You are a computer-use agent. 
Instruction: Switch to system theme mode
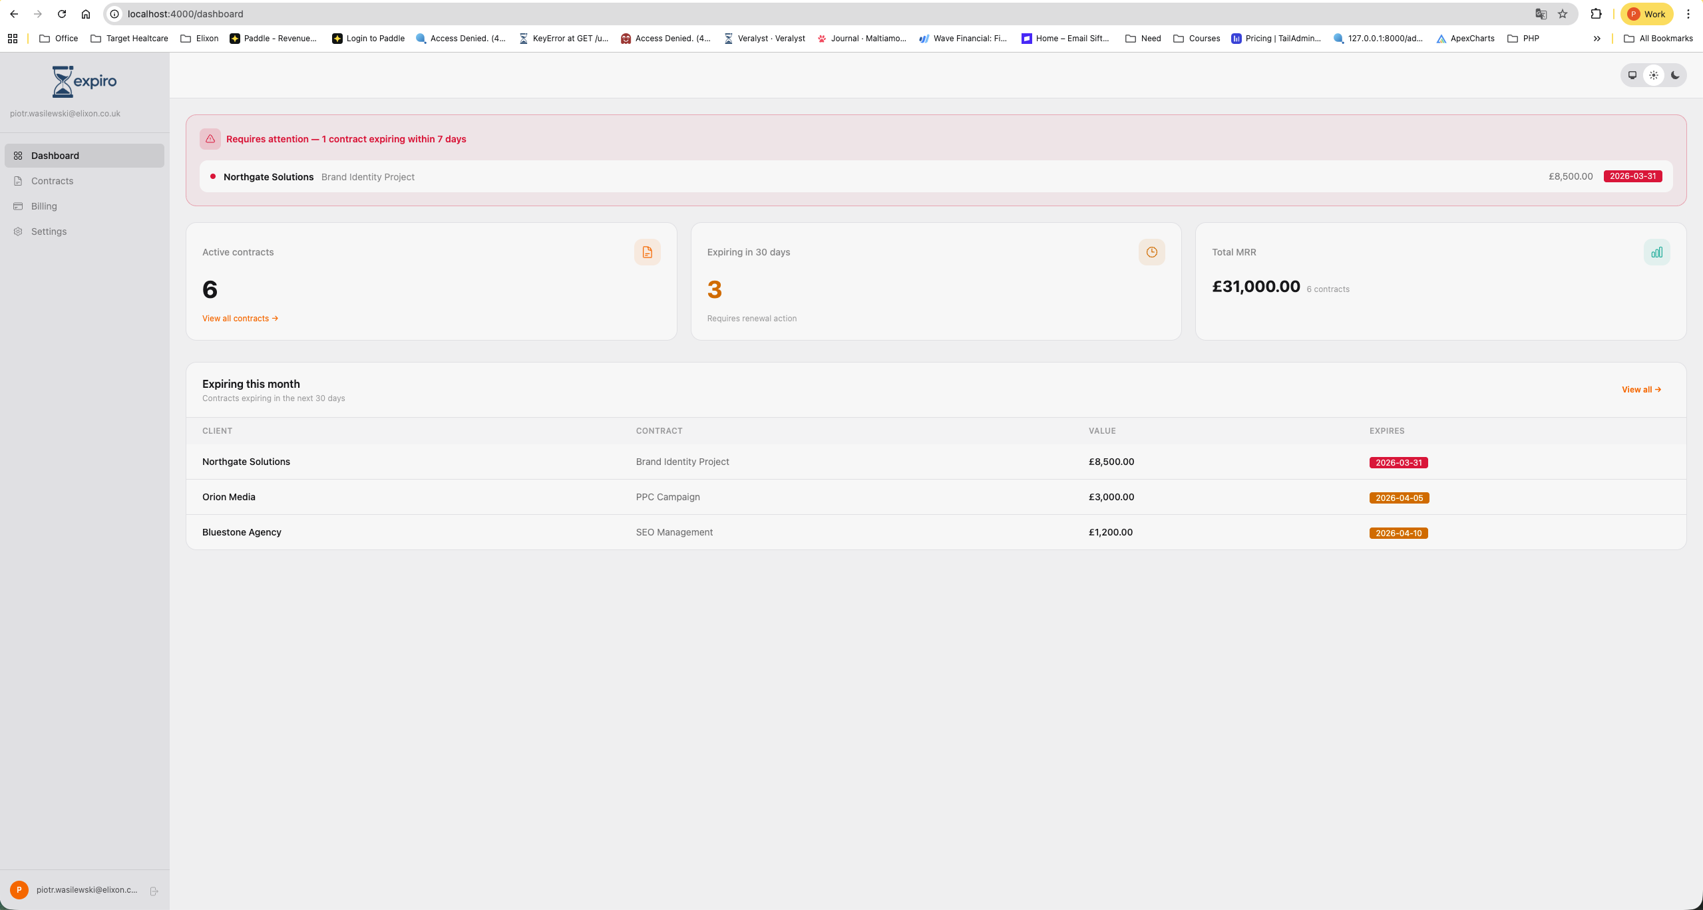1632,75
